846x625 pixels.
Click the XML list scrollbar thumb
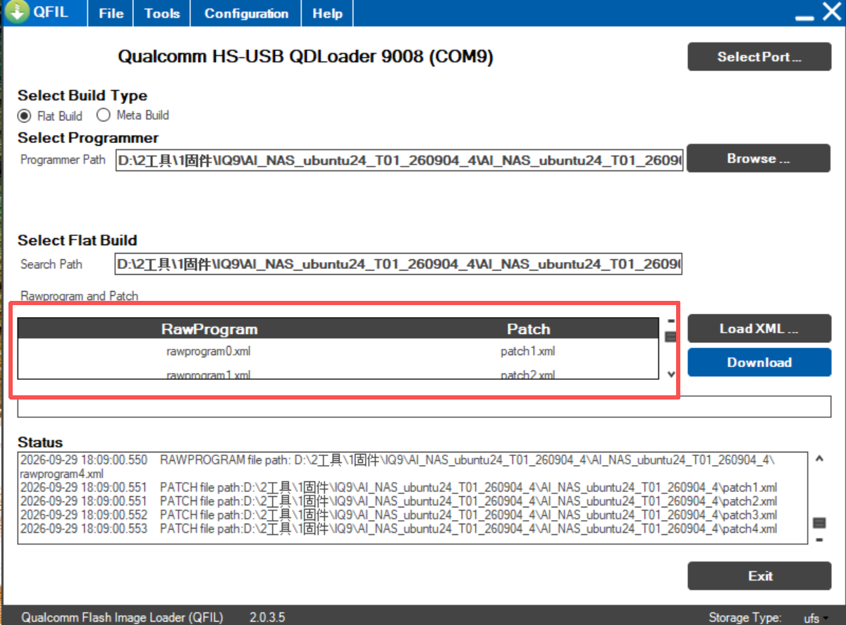tap(670, 337)
